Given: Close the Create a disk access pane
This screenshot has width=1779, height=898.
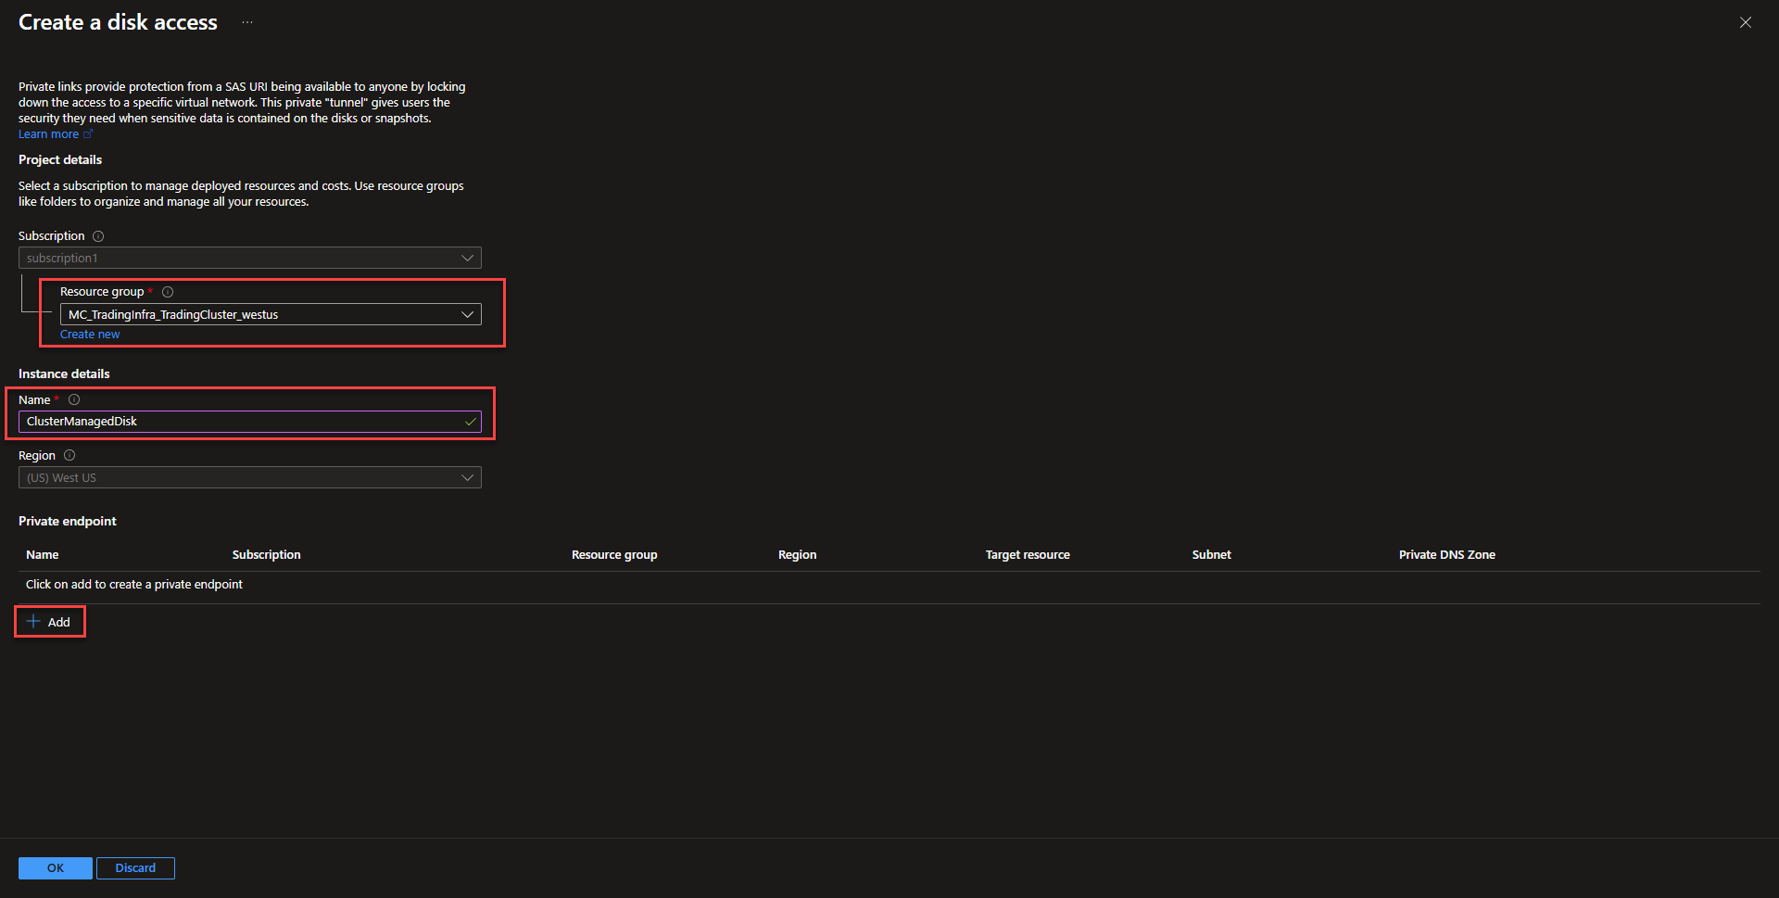Looking at the screenshot, I should click(x=1745, y=22).
